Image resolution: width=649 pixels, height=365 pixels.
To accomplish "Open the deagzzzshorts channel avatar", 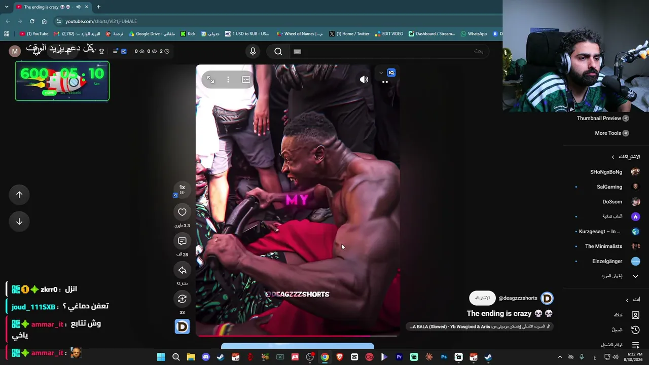I will click(x=547, y=298).
